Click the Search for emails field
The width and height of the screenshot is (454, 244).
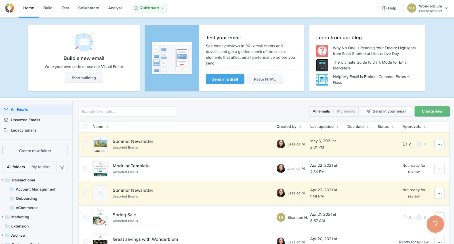(127, 112)
